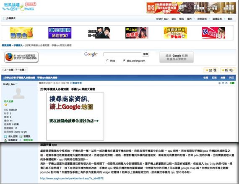
Task: Set post font size to 小
Action: point(219,83)
